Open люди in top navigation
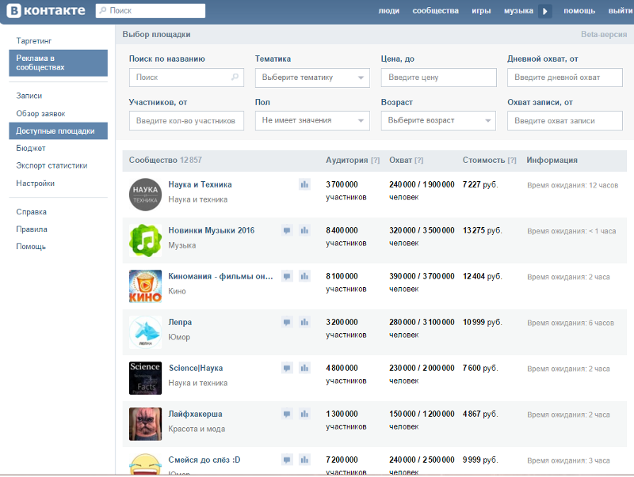The width and height of the screenshot is (634, 477). 389,11
